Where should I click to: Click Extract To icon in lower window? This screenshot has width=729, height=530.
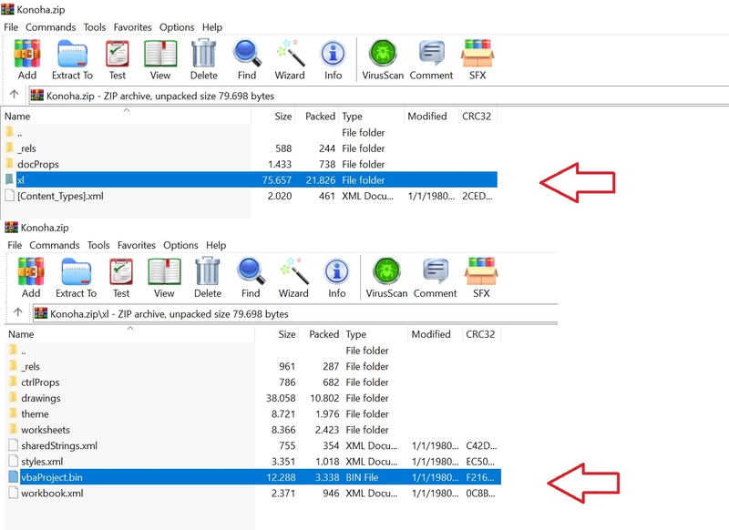76,278
